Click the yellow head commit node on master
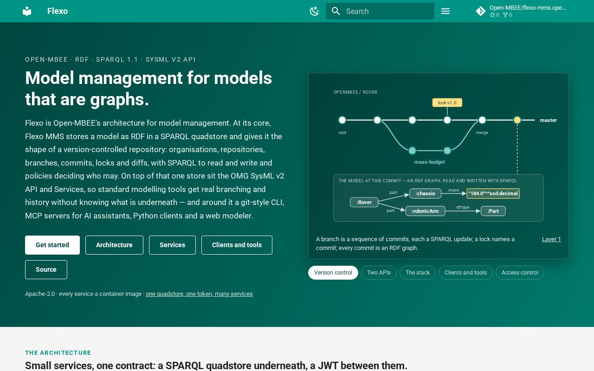594x371 pixels. point(517,120)
